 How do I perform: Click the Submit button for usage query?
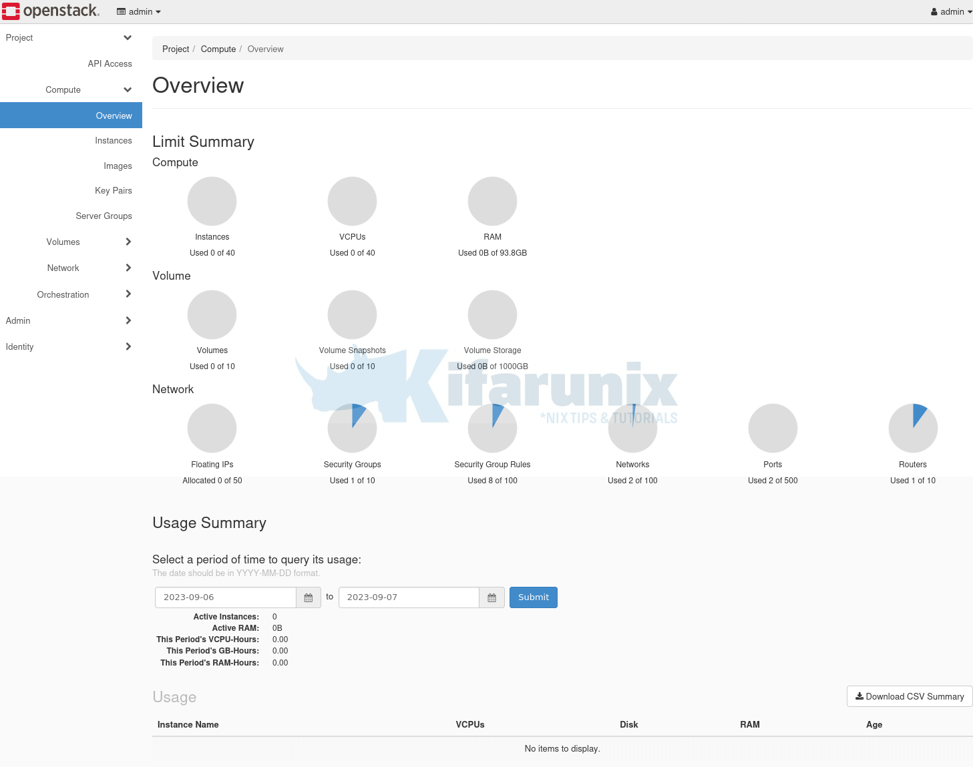(533, 597)
